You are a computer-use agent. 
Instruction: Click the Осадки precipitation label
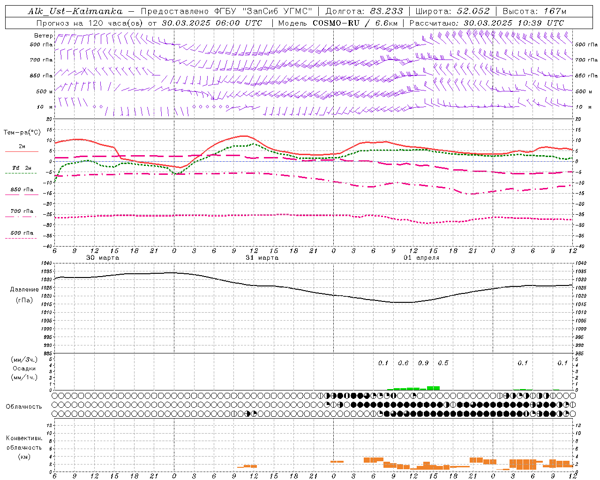point(24,368)
